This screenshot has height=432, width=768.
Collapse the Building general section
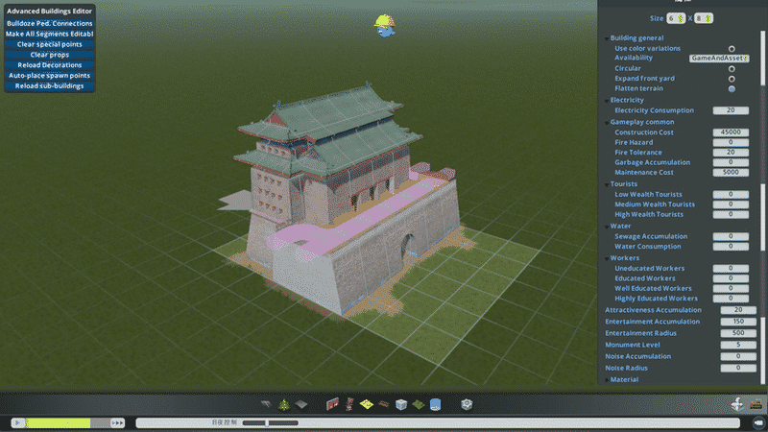[x=607, y=37]
